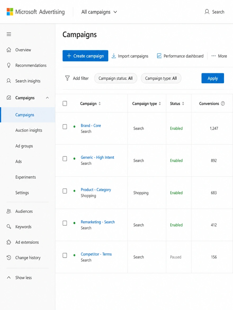
Task: Click the Add filter funnel icon
Action: [67, 78]
